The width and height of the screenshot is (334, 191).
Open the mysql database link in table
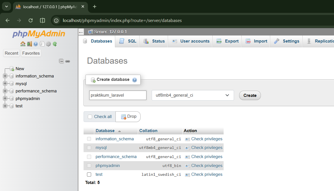pyautogui.click(x=101, y=148)
